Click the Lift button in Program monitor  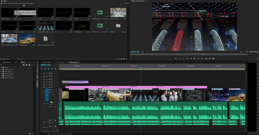coord(206,59)
